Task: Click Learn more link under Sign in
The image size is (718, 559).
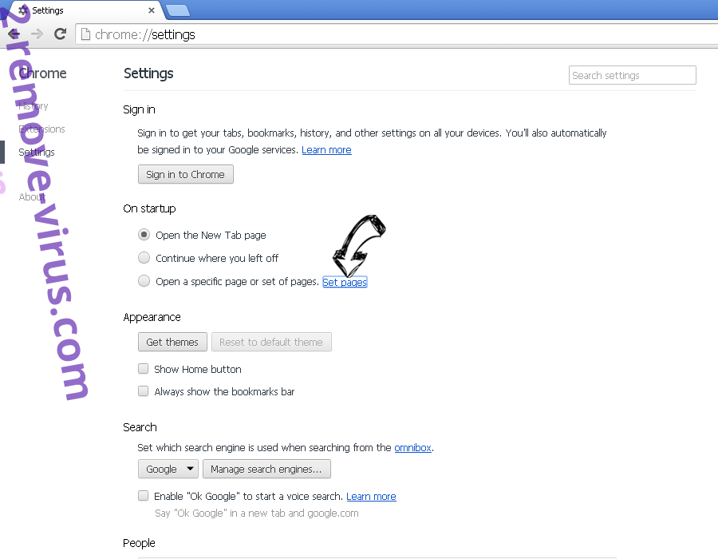Action: (326, 150)
